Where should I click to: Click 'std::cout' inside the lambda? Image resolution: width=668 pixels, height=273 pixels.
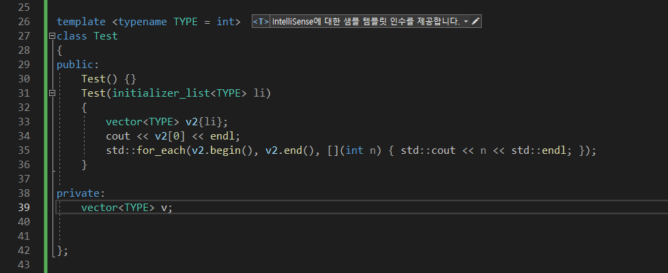428,150
